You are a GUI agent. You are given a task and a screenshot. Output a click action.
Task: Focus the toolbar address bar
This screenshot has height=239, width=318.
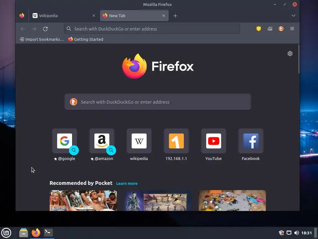pyautogui.click(x=152, y=29)
